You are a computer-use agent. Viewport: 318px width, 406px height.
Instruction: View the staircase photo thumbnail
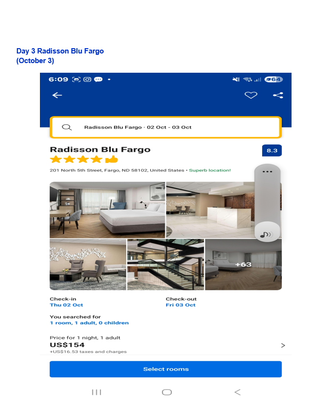[x=165, y=264]
